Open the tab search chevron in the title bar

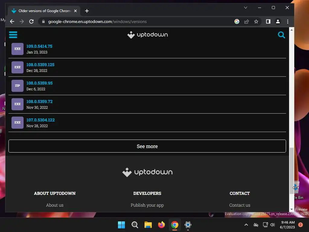pyautogui.click(x=246, y=8)
